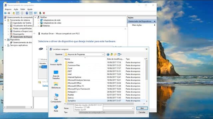
Task: Close the Localizar o arquivo dialog
Action: click(146, 49)
